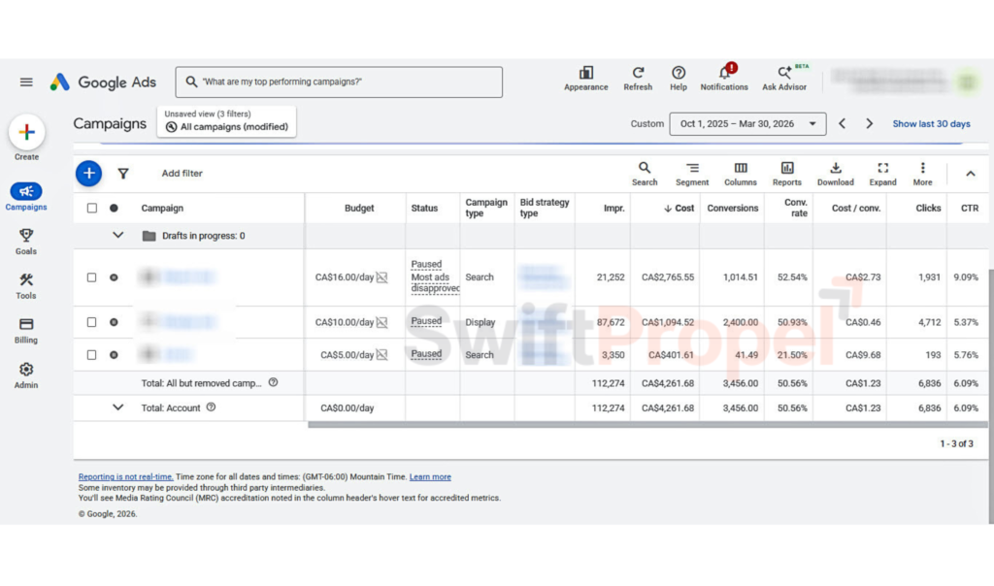Click the Google Ads logo
The image size is (994, 586).
pyautogui.click(x=103, y=81)
